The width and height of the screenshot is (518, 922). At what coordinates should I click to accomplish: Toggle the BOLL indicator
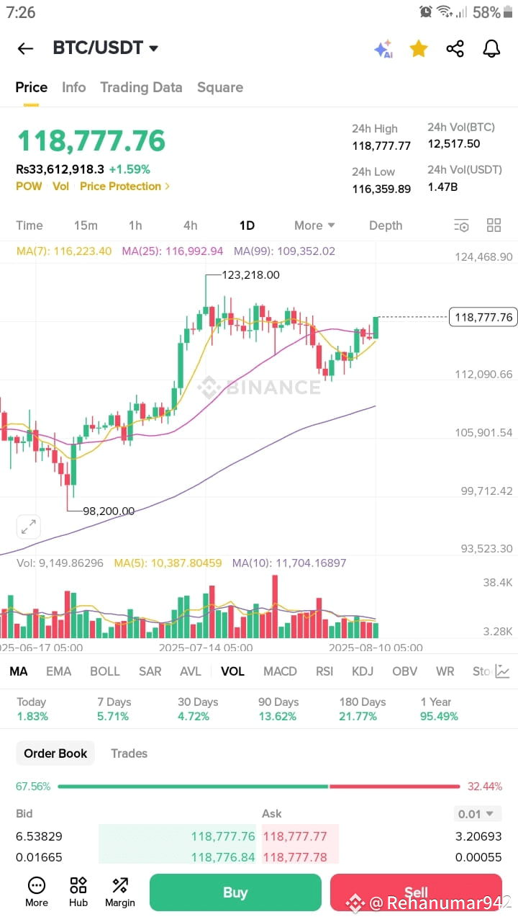click(105, 671)
